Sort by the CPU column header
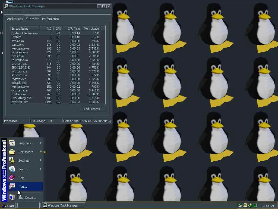The image size is (278, 209). pyautogui.click(x=58, y=29)
